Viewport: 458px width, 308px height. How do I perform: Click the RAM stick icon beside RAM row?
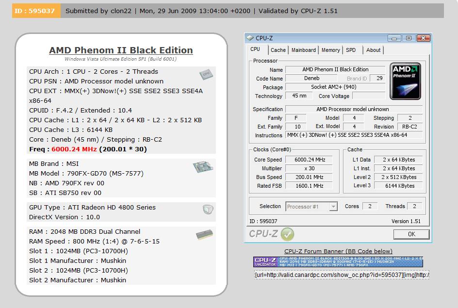(x=204, y=234)
